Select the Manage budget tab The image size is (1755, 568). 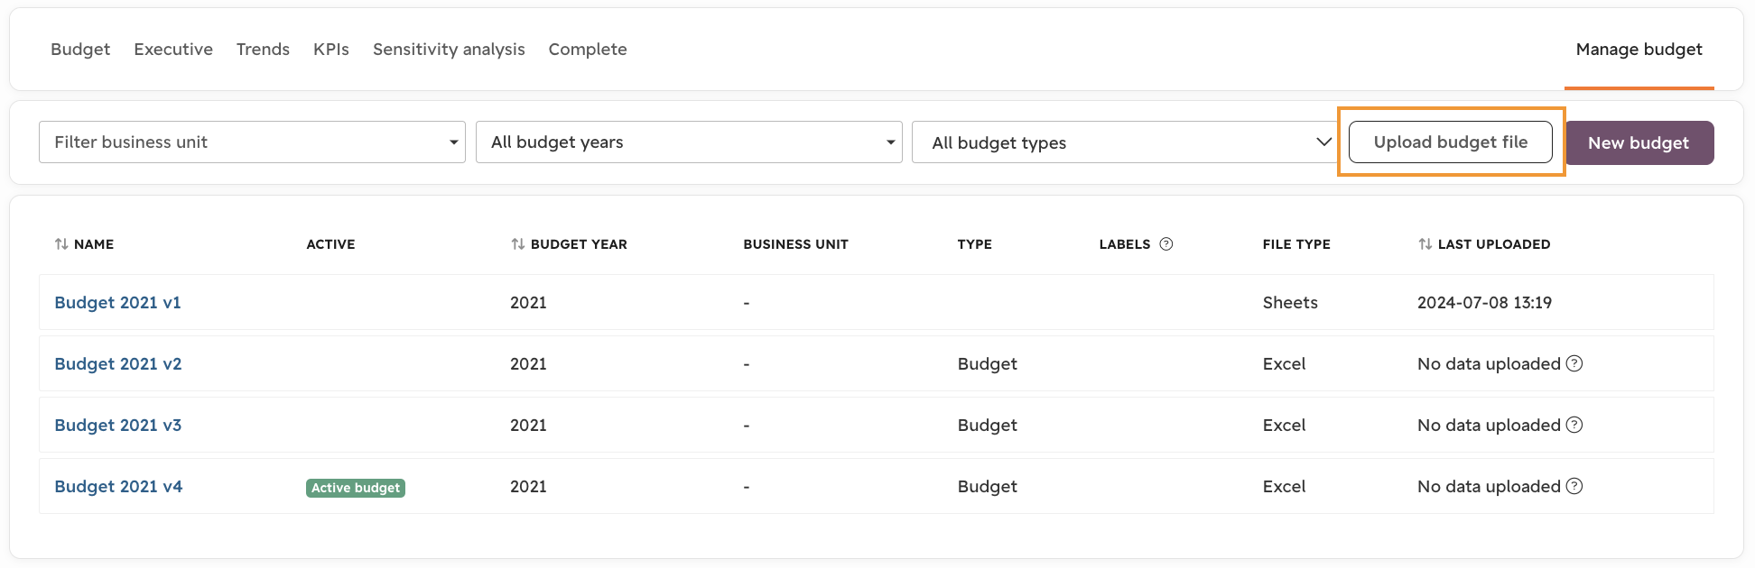pos(1639,50)
